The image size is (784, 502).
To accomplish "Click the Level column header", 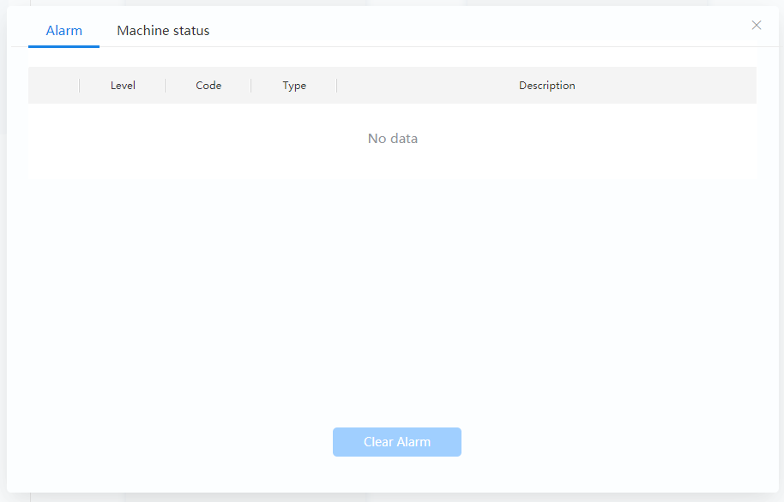I will pos(123,86).
